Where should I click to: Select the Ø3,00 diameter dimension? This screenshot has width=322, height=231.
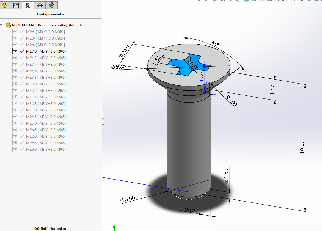pyautogui.click(x=128, y=199)
